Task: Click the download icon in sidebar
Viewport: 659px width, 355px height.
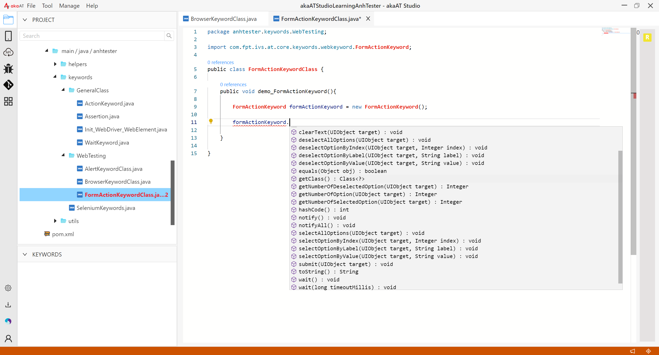Action: [8, 305]
